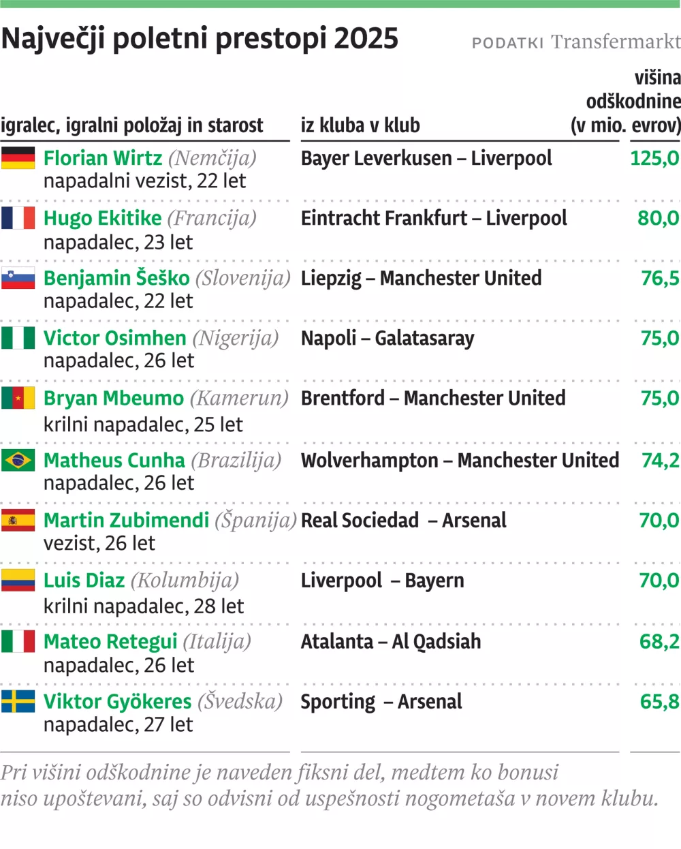Select the Florian Wirtz player name
Viewport: 681px width, 849px height.
tap(103, 158)
